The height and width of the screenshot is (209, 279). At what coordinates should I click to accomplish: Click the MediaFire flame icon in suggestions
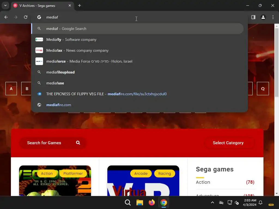39,94
